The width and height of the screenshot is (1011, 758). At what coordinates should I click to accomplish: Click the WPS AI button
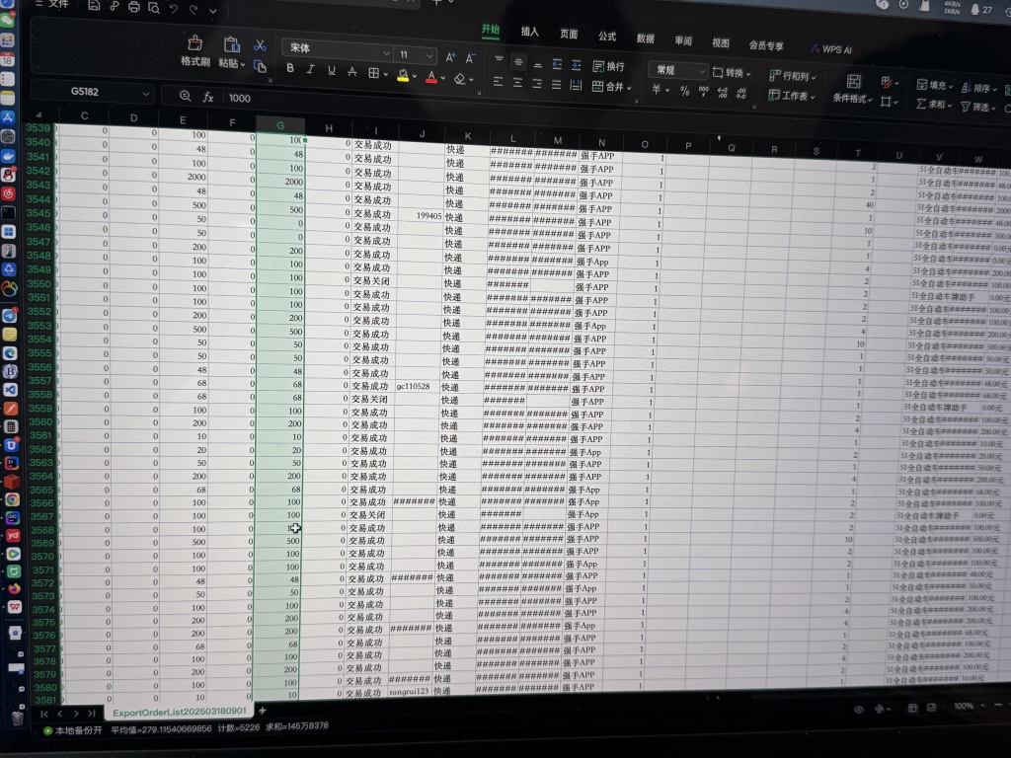pyautogui.click(x=831, y=48)
